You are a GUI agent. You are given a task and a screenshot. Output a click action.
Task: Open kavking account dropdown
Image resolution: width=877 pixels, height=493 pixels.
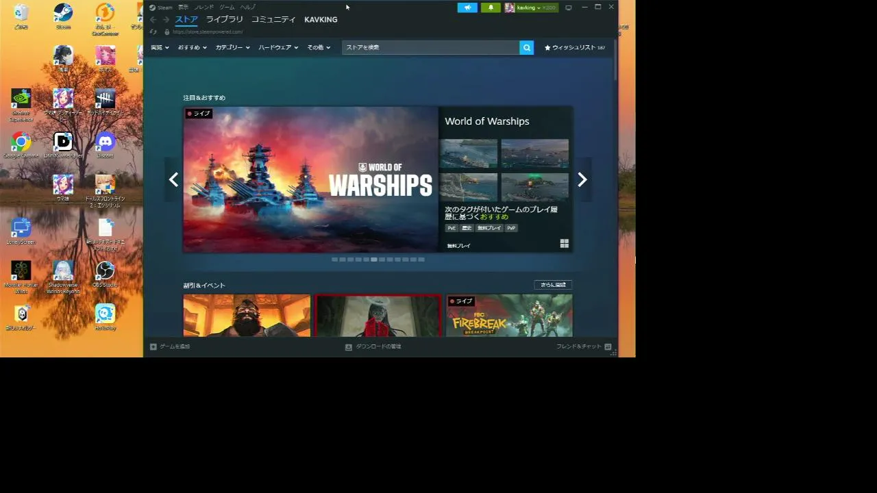tap(531, 8)
